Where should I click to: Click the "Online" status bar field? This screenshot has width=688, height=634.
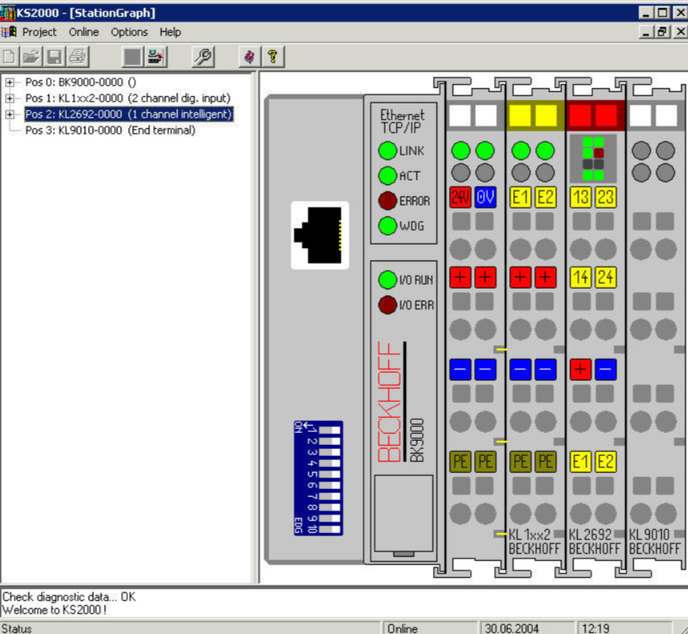430,628
